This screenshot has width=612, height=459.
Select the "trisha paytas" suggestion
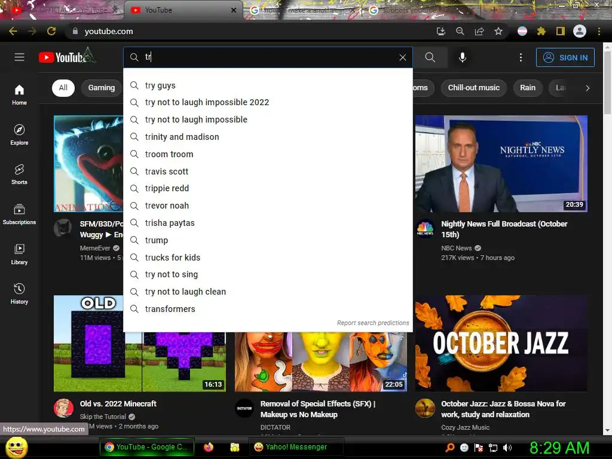(268, 223)
